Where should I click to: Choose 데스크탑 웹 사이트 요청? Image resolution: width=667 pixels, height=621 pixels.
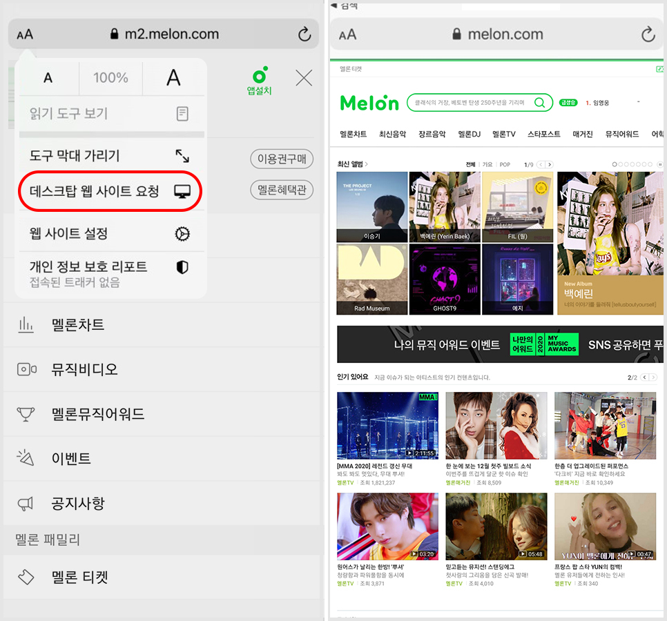coord(110,191)
